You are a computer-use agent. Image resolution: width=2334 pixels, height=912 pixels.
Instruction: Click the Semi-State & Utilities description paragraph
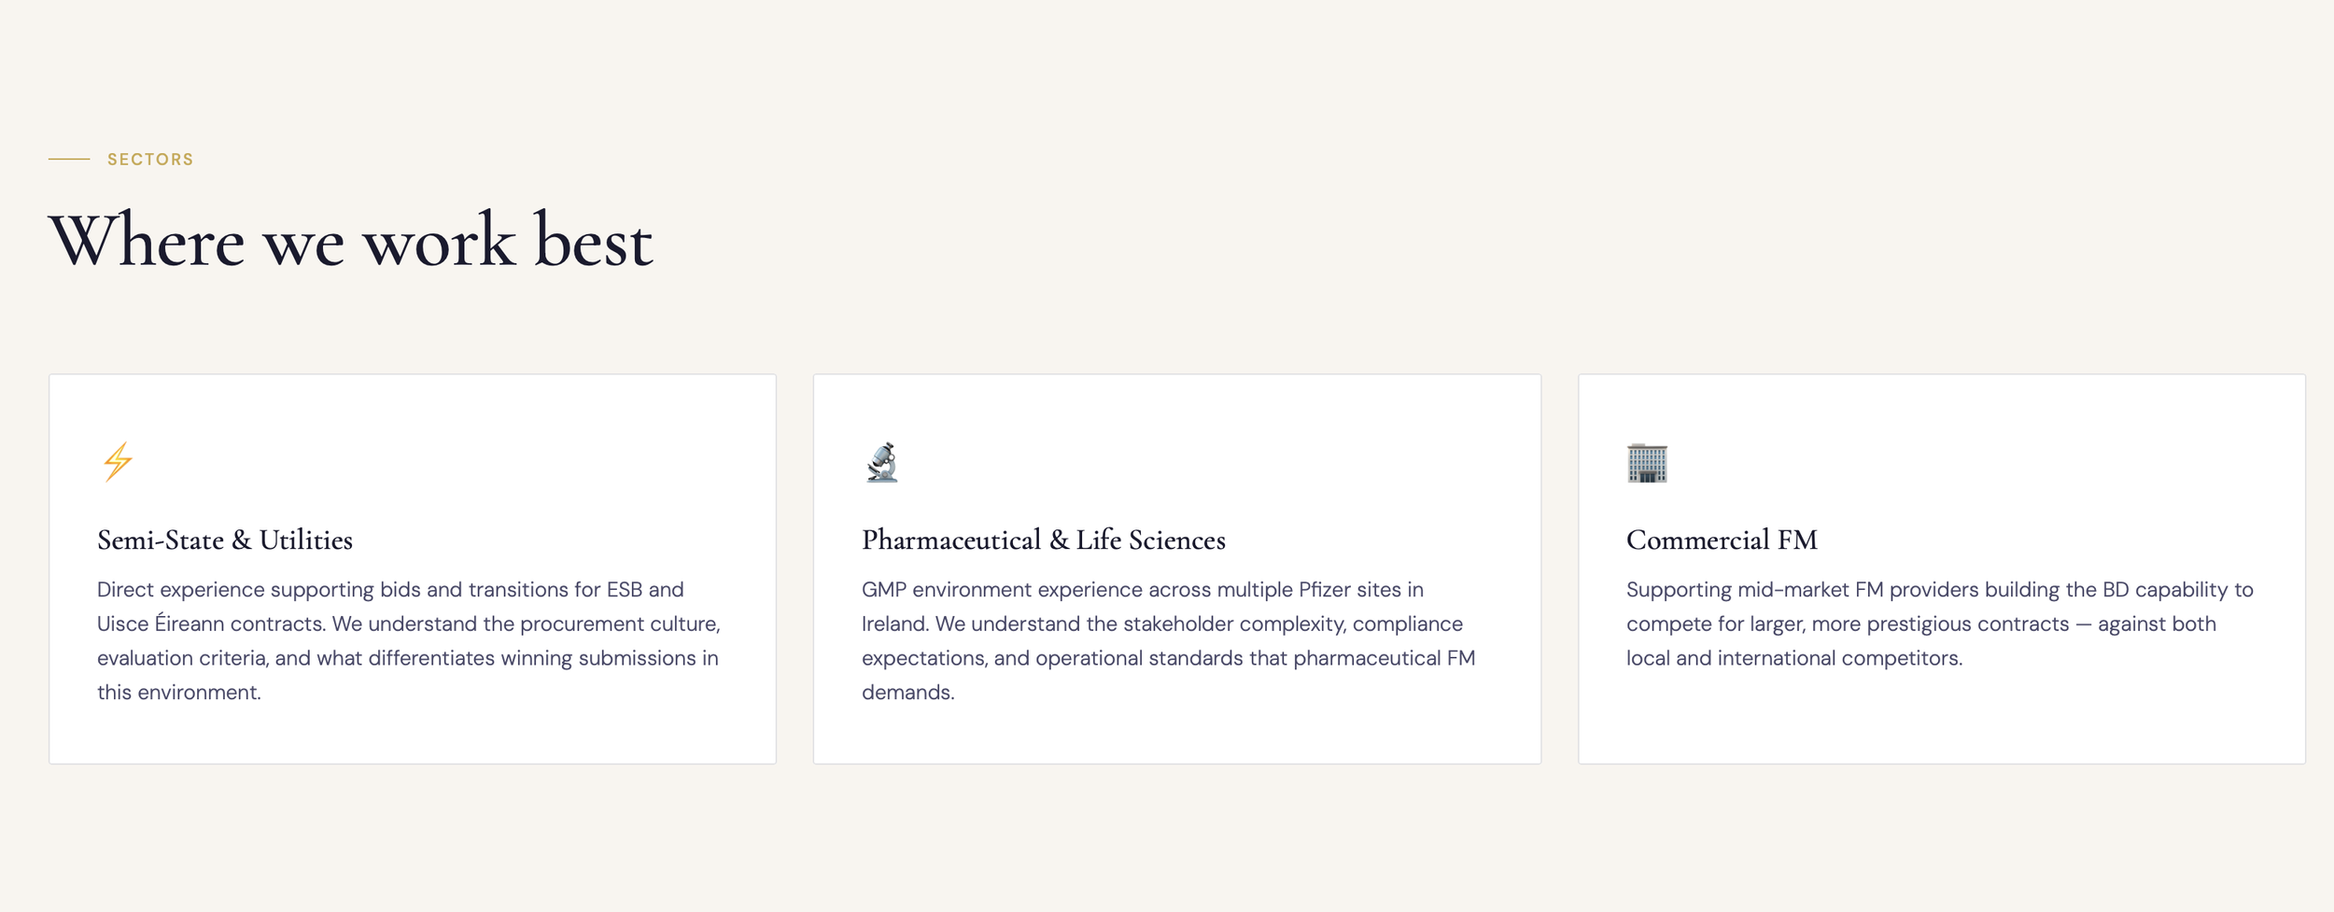pos(409,640)
